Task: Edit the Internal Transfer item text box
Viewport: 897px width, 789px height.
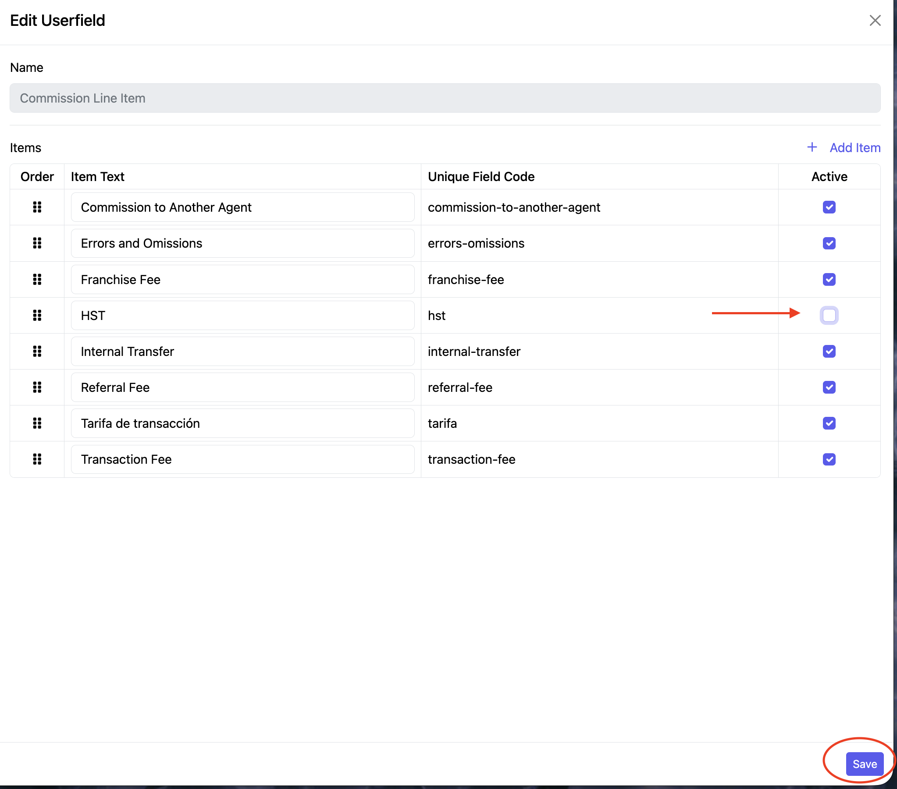Action: pyautogui.click(x=242, y=352)
